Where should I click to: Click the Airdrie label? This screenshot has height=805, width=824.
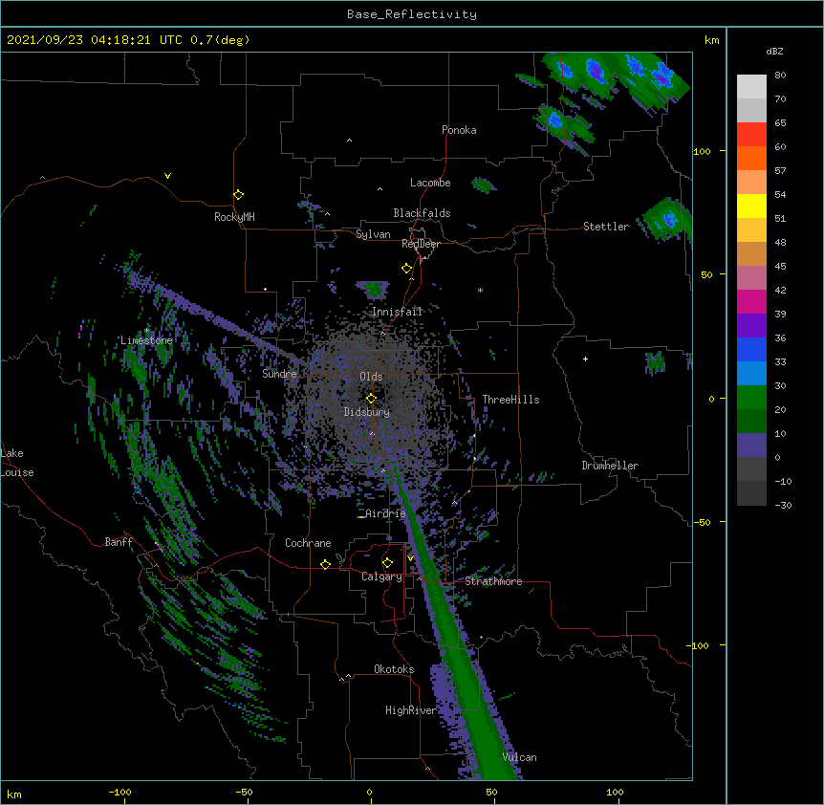(386, 513)
